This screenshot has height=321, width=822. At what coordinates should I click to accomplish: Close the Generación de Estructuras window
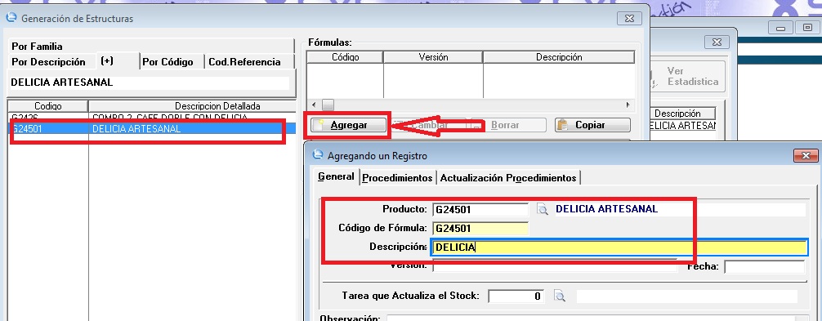pos(630,18)
